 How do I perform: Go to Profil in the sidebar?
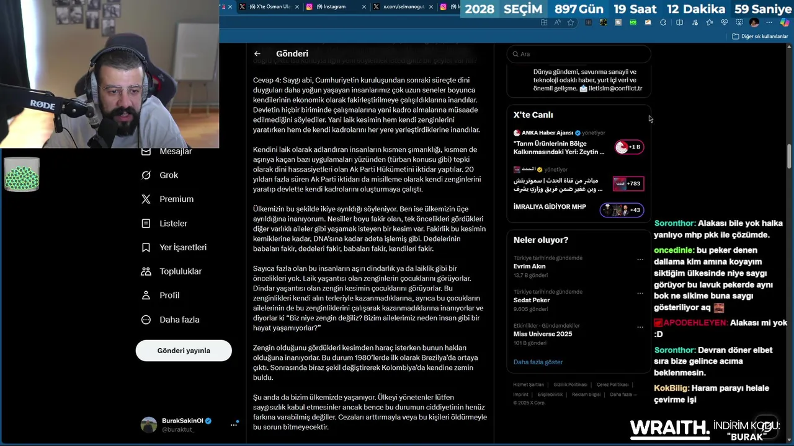(x=161, y=296)
